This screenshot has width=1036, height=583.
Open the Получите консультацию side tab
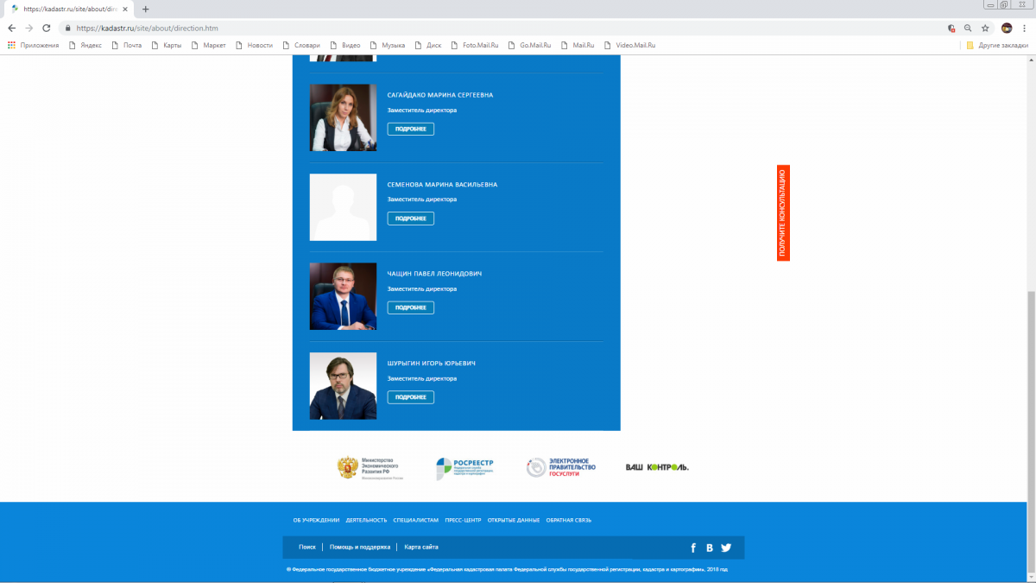tap(783, 213)
